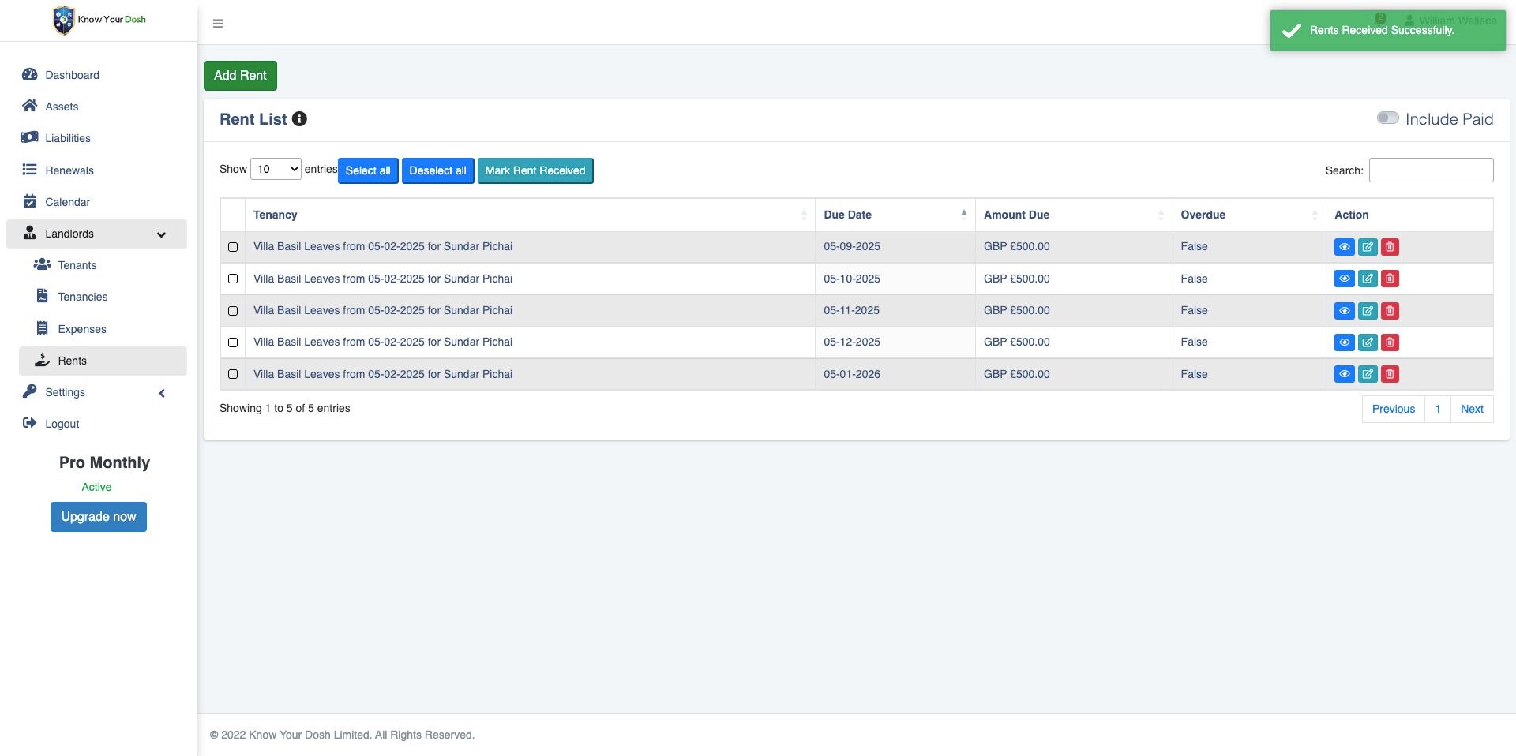1516x756 pixels.
Task: Click the Overdue value False for 05-12-2025
Action: pos(1194,342)
